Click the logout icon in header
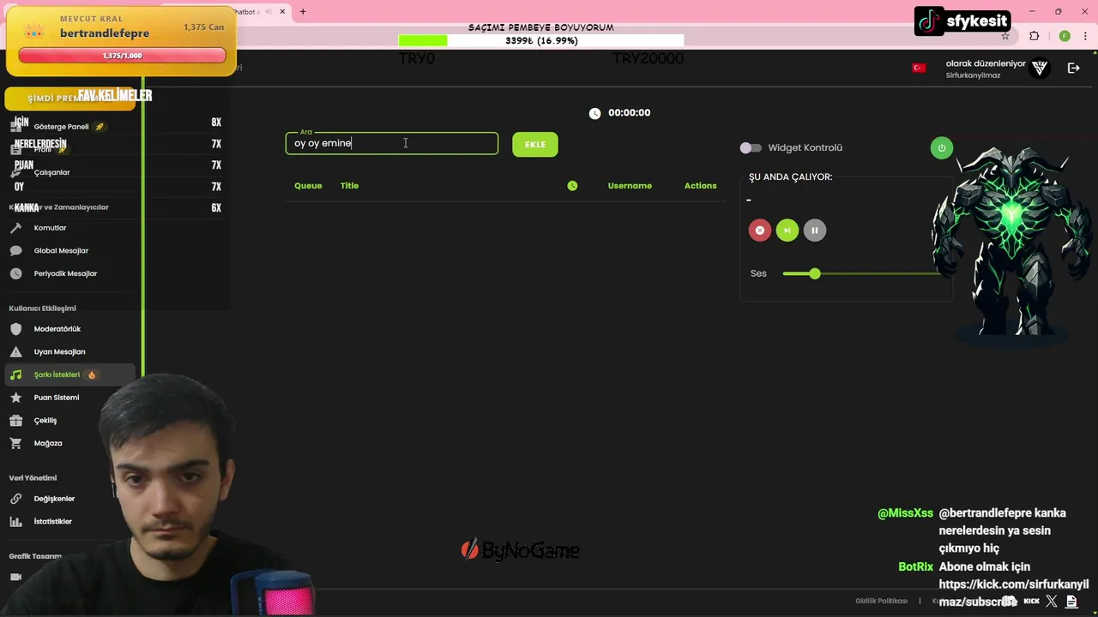This screenshot has width=1098, height=617. (1073, 68)
